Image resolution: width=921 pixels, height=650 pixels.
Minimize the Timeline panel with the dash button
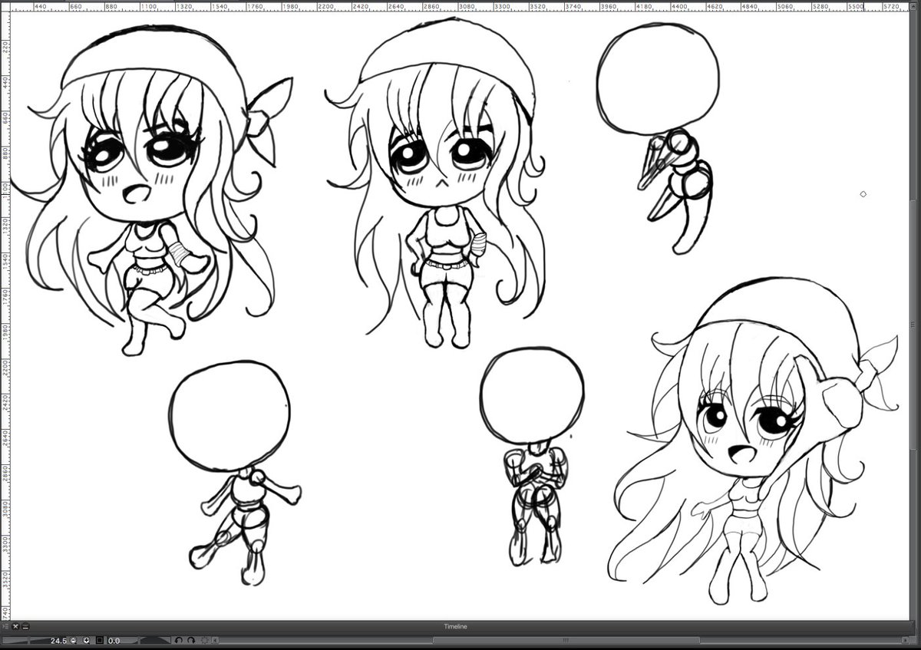[25, 626]
